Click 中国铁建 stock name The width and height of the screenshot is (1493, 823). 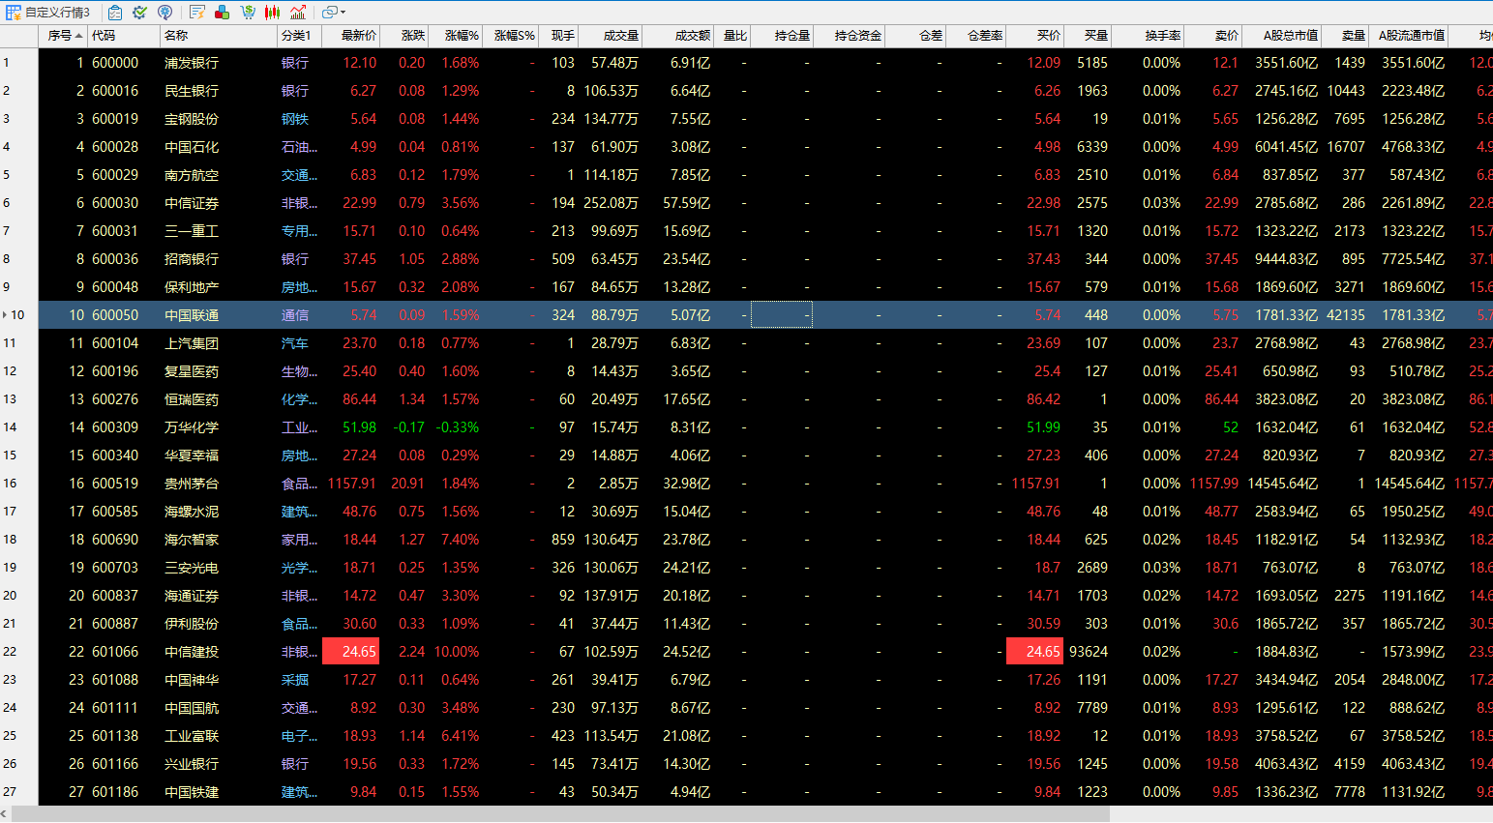tap(192, 792)
